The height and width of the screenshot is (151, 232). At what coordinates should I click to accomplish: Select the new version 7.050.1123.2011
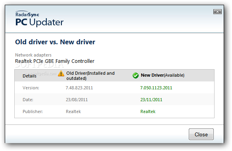(156, 88)
